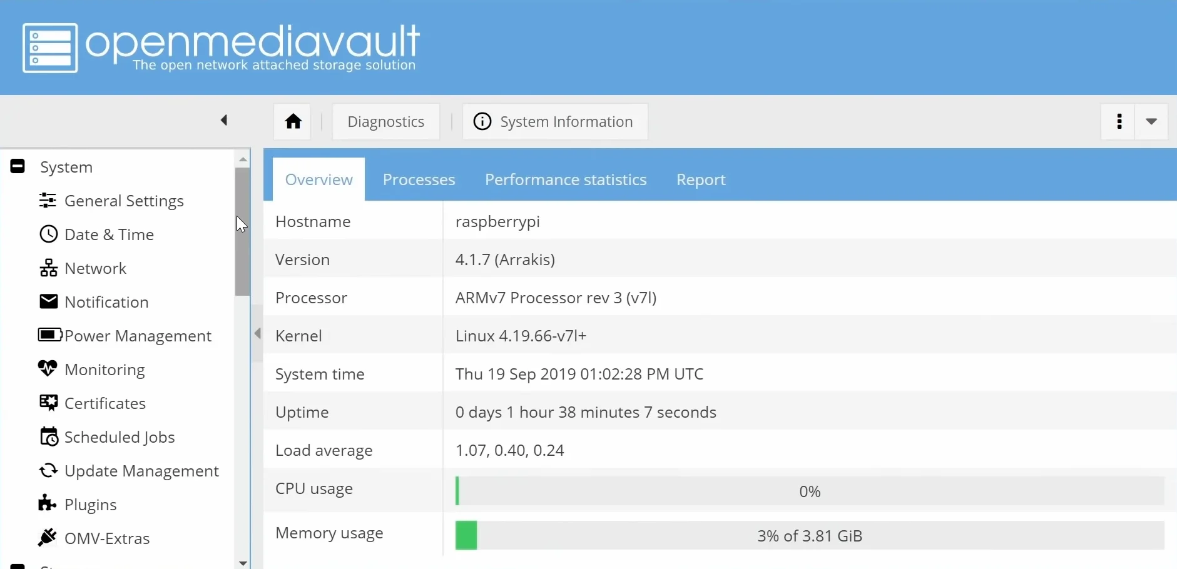Open the Notification envelope icon
Image resolution: width=1177 pixels, height=569 pixels.
[48, 302]
